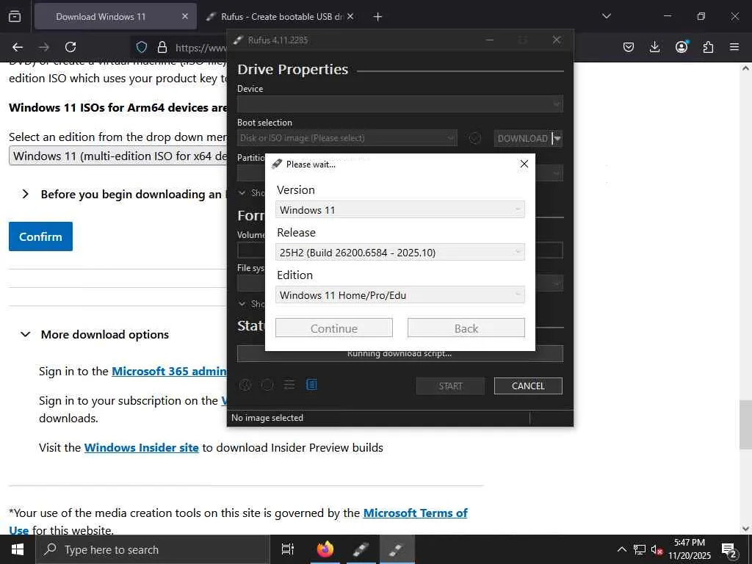
Task: Show Rufus log icon
Action: tap(311, 385)
